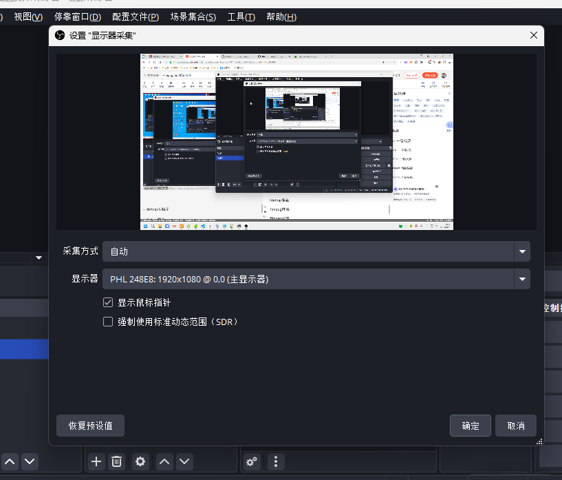
Task: Cancel the dialog with 取消 button
Action: (515, 426)
